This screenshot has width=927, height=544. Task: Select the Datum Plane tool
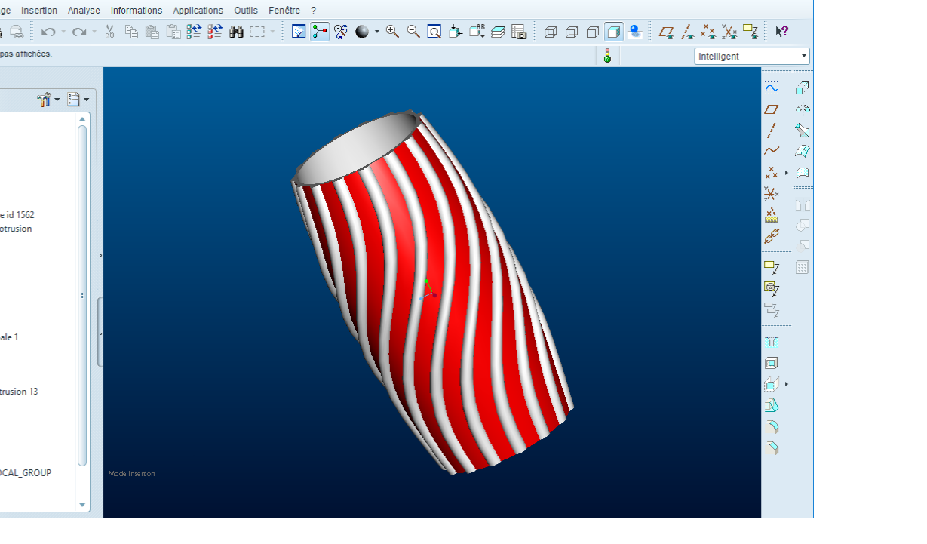pyautogui.click(x=771, y=109)
